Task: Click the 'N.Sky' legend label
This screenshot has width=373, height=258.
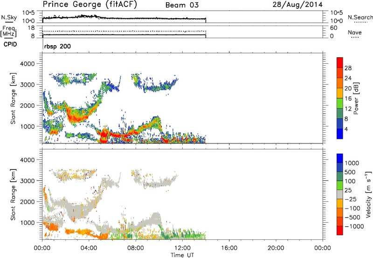Action: tap(9, 17)
